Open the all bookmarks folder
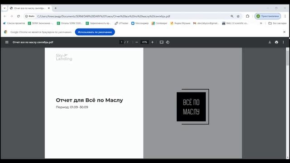 [277, 23]
